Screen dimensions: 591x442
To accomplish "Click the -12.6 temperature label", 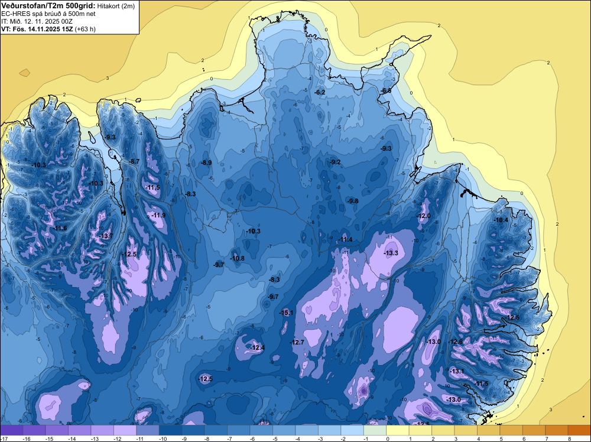I will click(455, 342).
